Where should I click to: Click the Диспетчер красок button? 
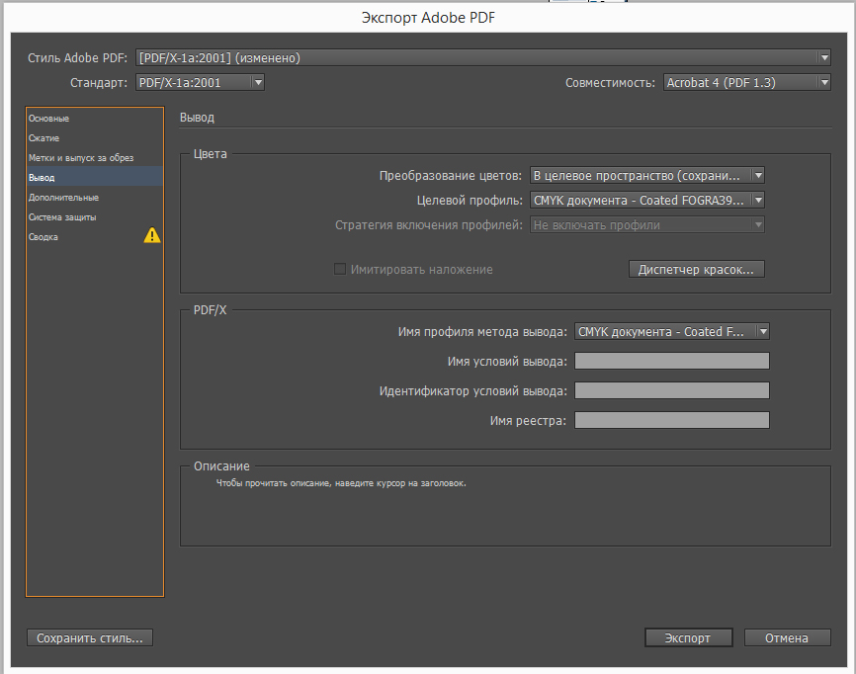(697, 269)
